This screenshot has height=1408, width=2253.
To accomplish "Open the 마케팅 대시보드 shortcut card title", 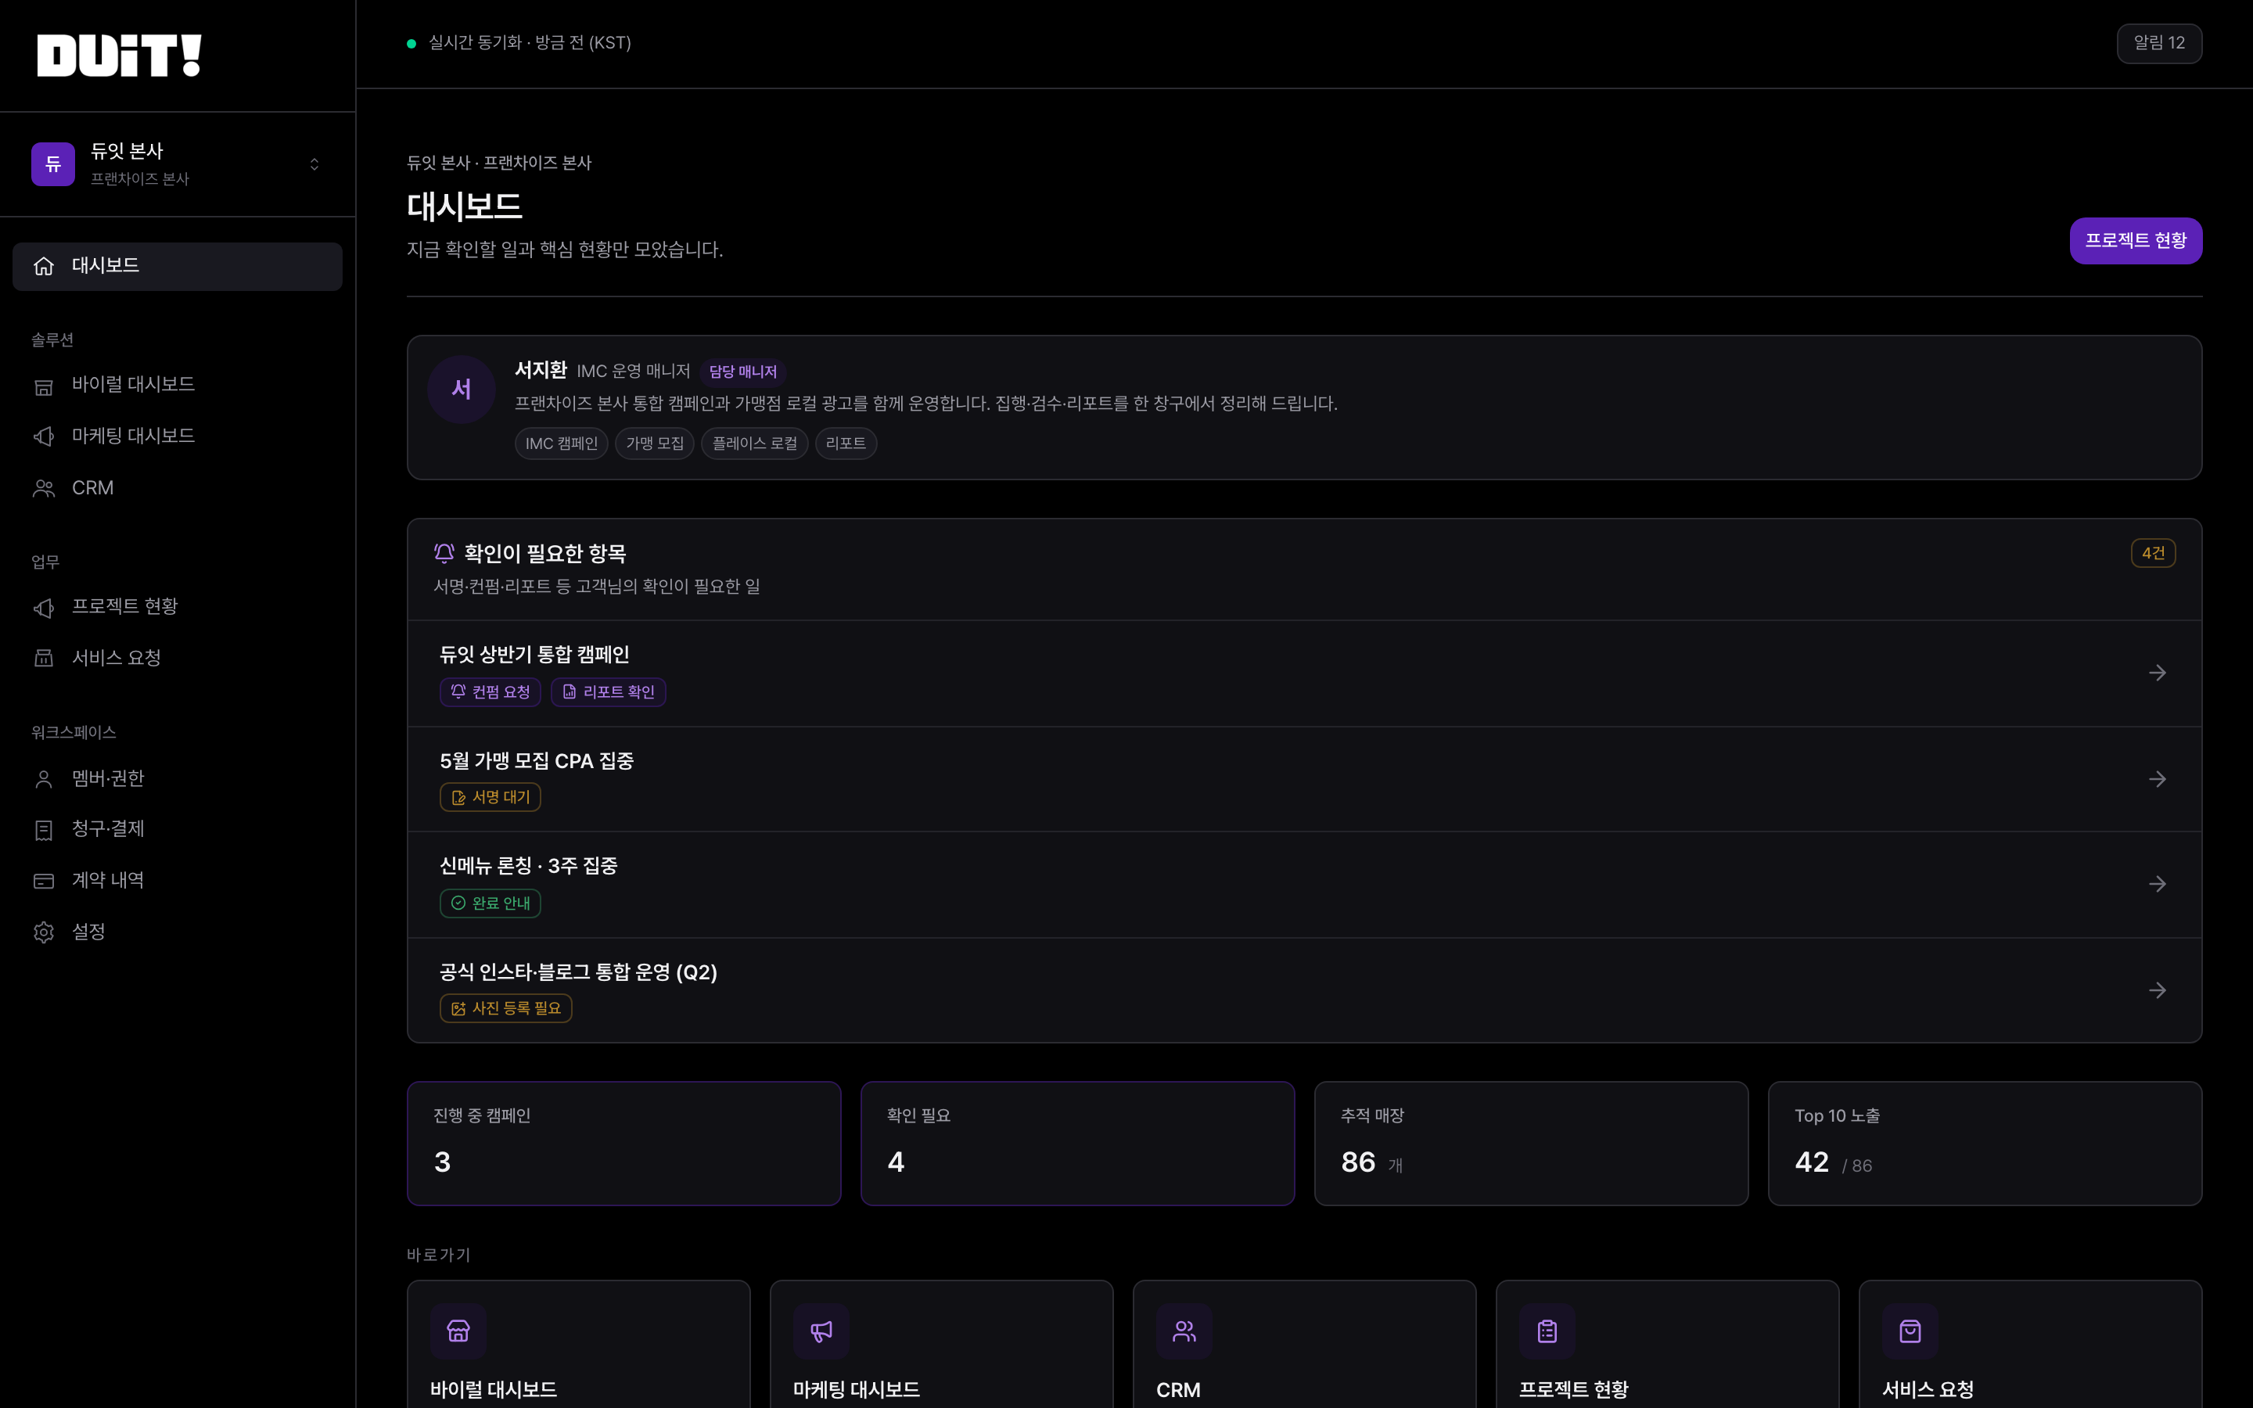I will (857, 1389).
